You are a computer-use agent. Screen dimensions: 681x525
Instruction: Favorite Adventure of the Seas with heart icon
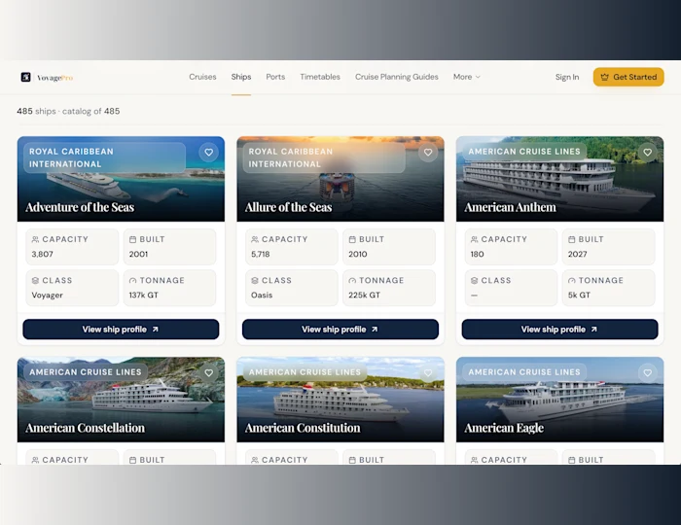click(209, 153)
